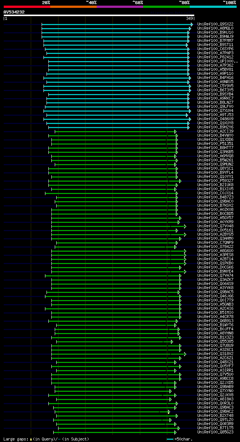Image resolution: width=240 pixels, height=442 pixels.
Task: Click the cyan =50char. scale bar
Action: (170, 439)
